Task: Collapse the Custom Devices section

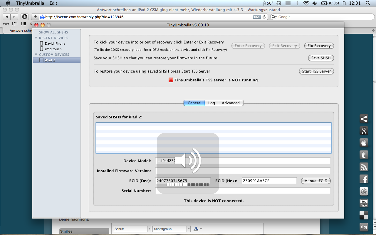Action: click(x=36, y=55)
